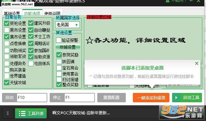Uncheck 整点奖励 checkbox
The width and height of the screenshot is (206, 121).
pyautogui.click(x=59, y=85)
